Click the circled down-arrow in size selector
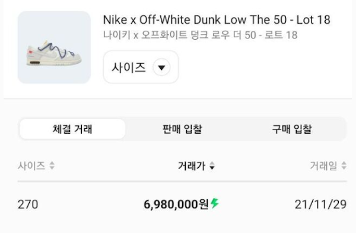 pos(161,67)
